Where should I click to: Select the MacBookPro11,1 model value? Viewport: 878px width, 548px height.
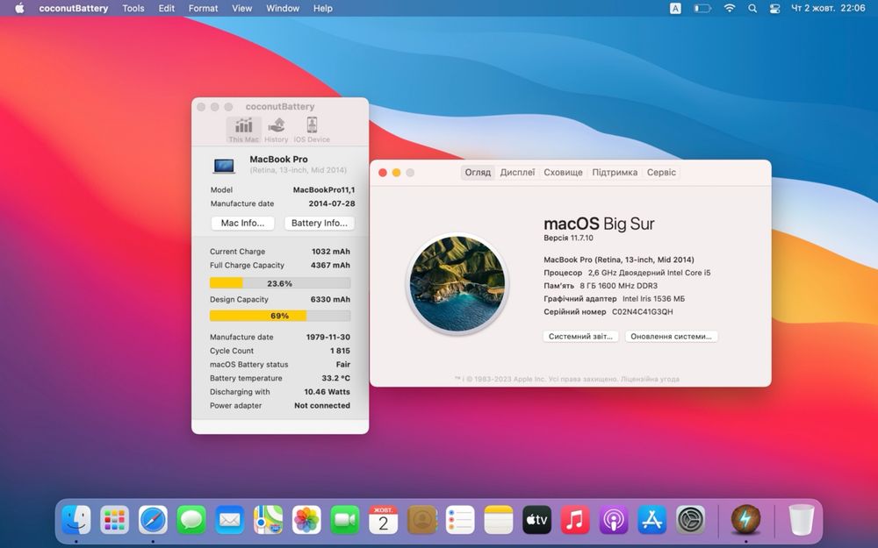324,190
